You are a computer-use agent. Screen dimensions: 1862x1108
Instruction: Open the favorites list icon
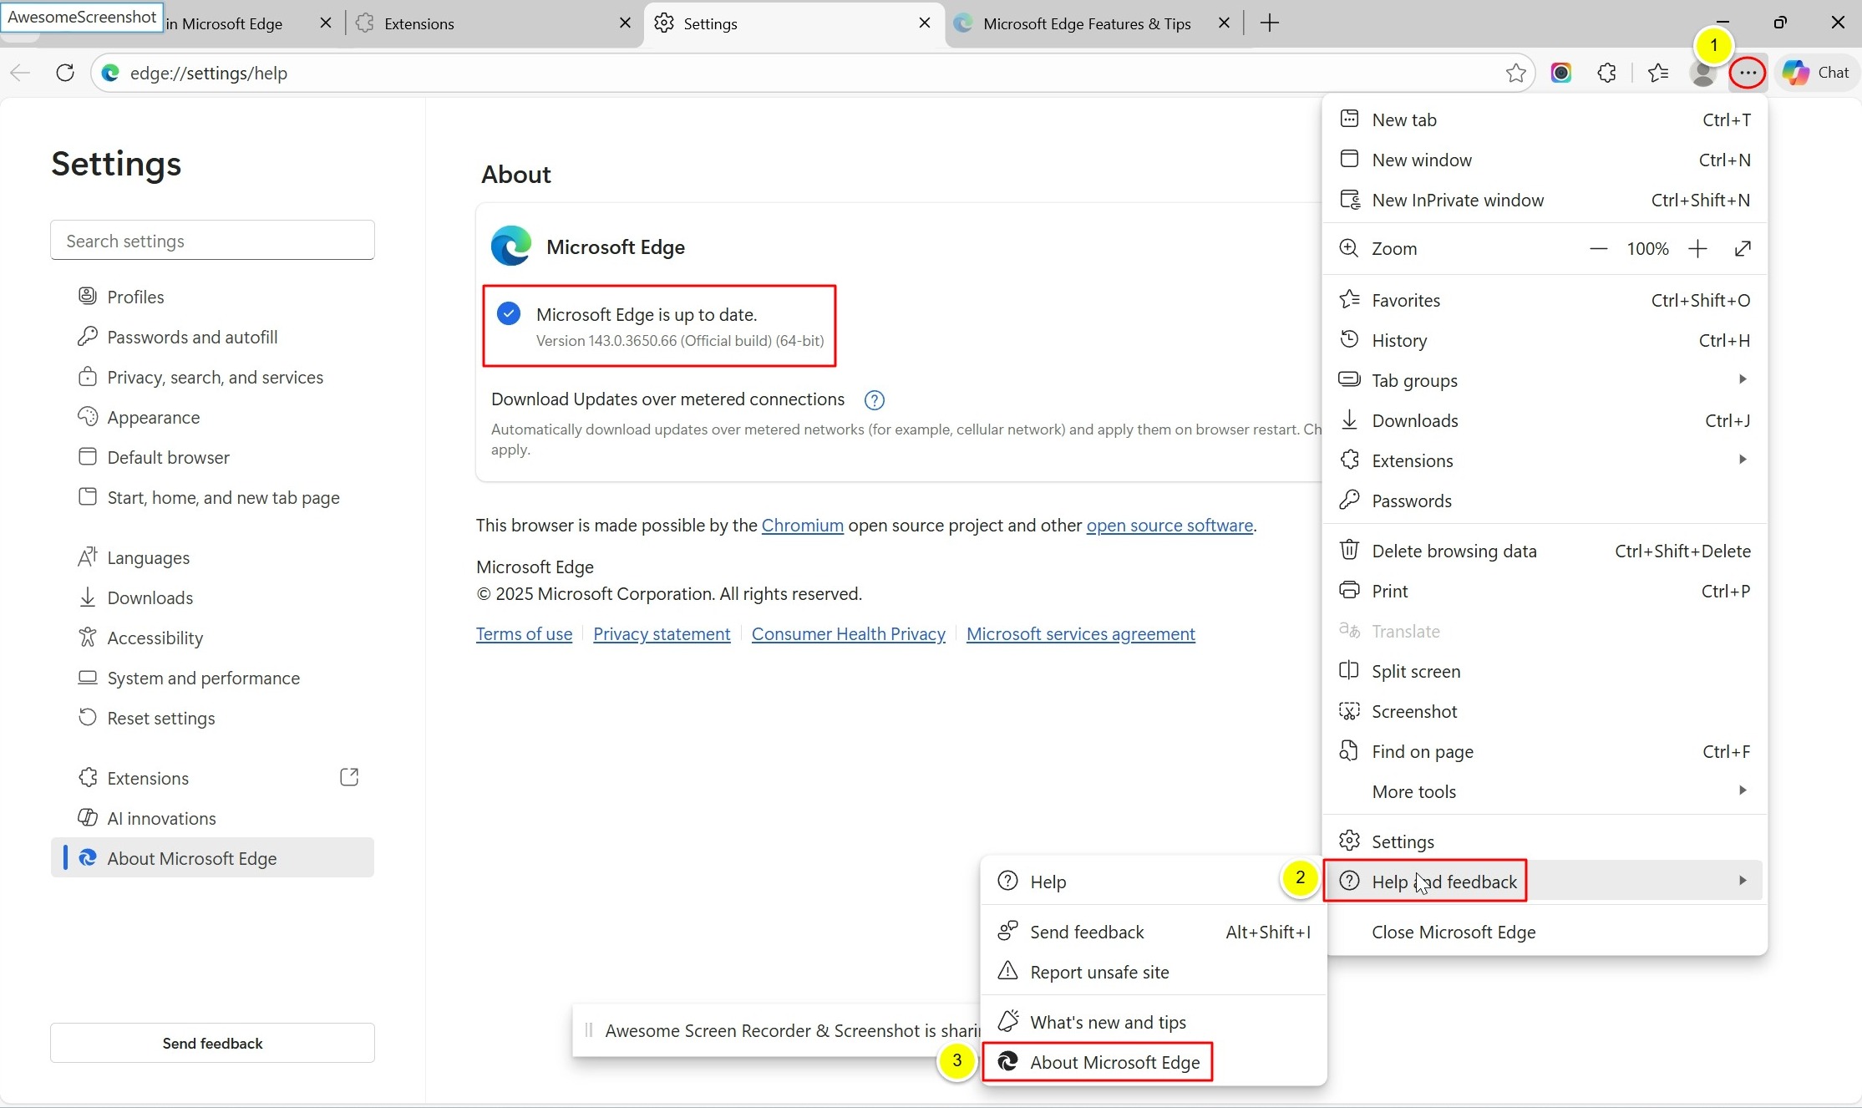pos(1658,73)
